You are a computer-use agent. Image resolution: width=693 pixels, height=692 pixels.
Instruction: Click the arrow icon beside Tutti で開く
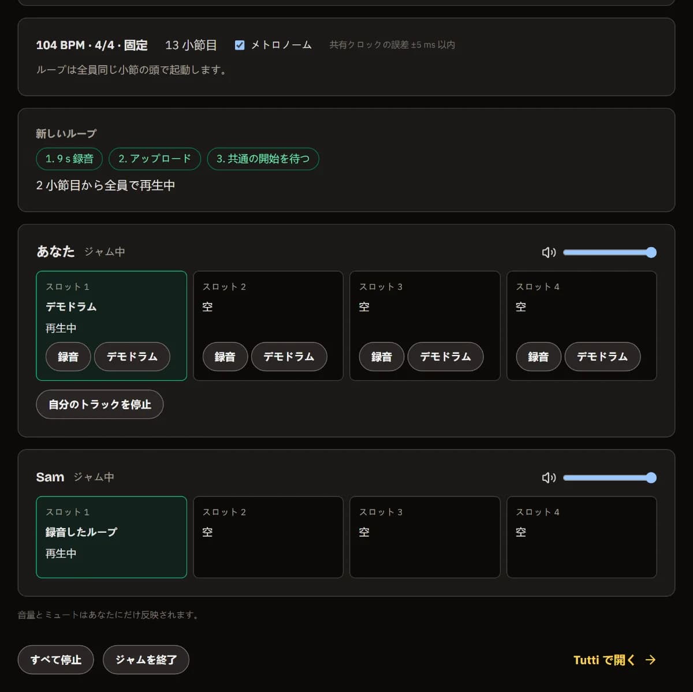point(651,660)
